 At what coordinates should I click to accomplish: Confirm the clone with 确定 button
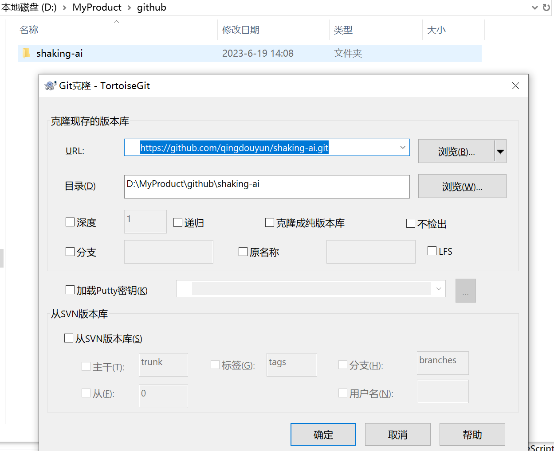[x=323, y=434]
